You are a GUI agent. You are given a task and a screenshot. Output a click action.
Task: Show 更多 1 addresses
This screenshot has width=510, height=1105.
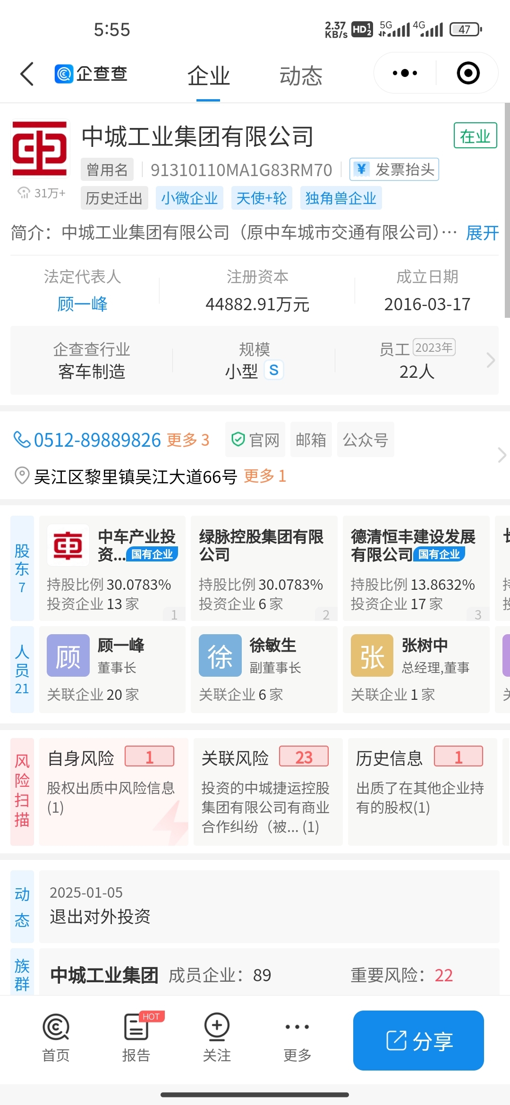(265, 476)
